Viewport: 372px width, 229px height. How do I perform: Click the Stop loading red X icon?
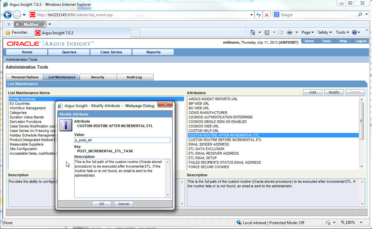click(x=267, y=15)
